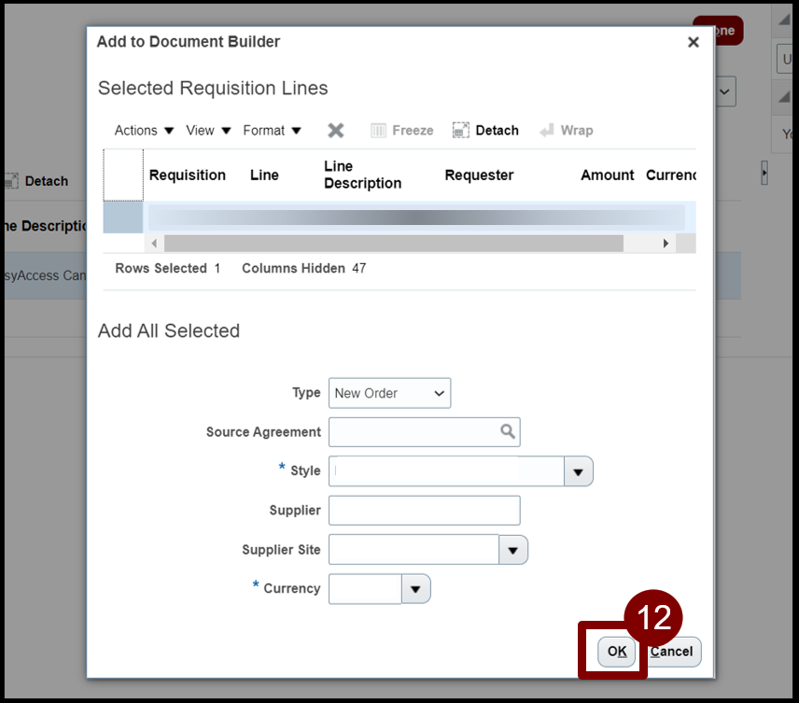Image resolution: width=799 pixels, height=703 pixels.
Task: Open the Actions menu
Action: pyautogui.click(x=144, y=131)
